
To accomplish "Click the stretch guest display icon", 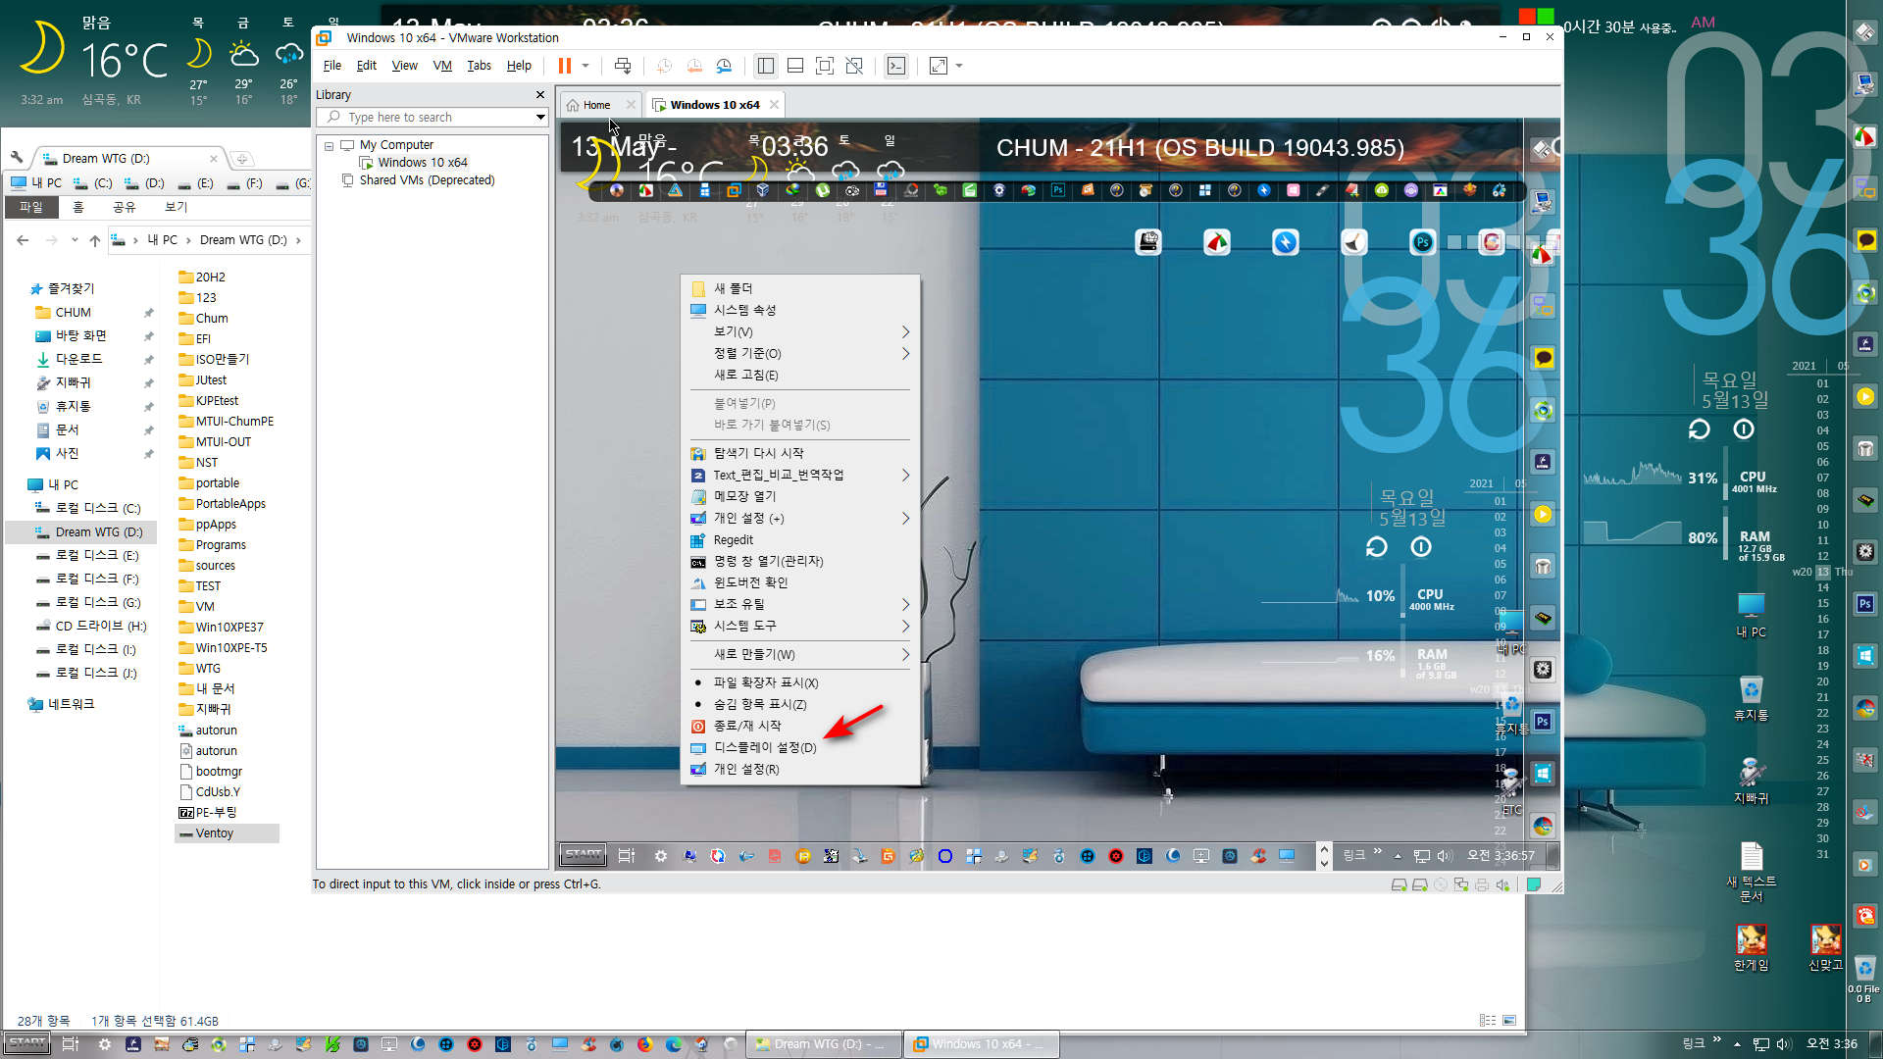I will (939, 66).
